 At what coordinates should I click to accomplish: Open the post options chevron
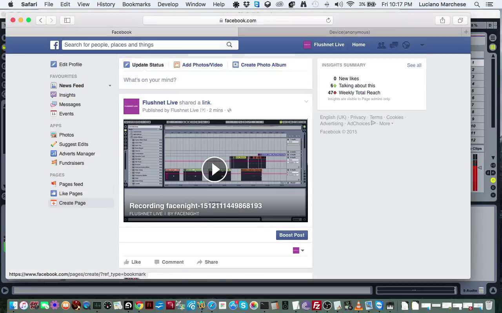[306, 102]
